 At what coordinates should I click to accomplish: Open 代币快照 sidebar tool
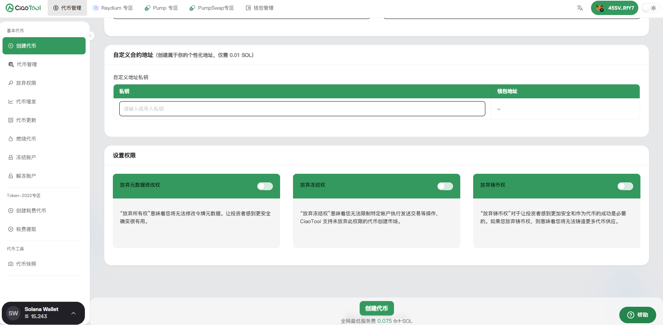44,264
